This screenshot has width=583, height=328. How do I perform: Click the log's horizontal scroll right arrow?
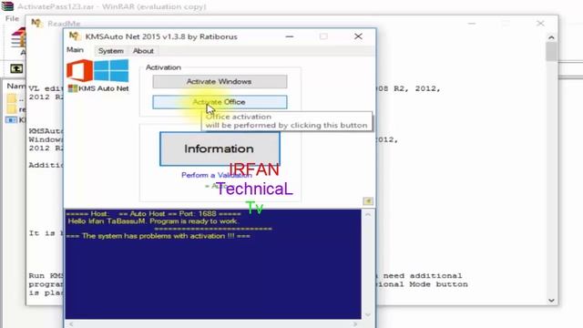355,324
